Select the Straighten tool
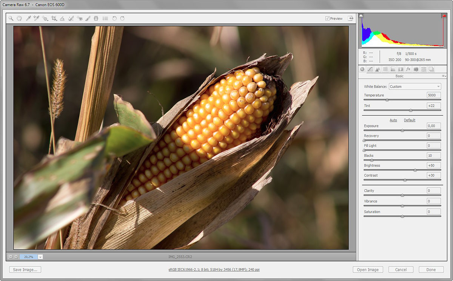Screen dimensions: 453x281 tap(62, 18)
